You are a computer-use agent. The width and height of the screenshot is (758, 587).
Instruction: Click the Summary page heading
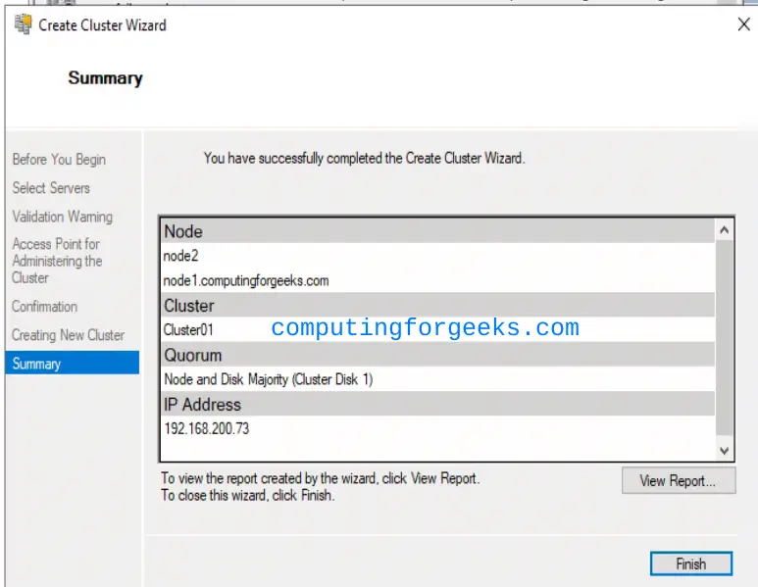(105, 77)
